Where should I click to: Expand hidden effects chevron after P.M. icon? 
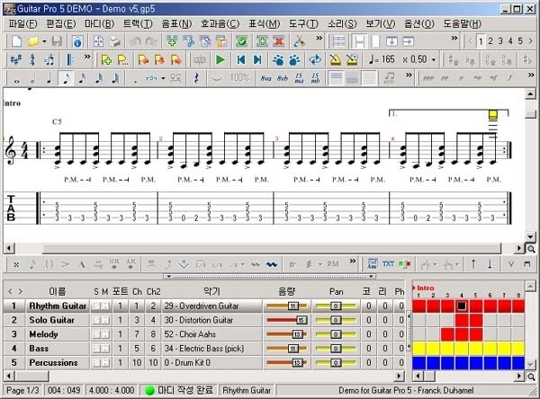coord(353,262)
